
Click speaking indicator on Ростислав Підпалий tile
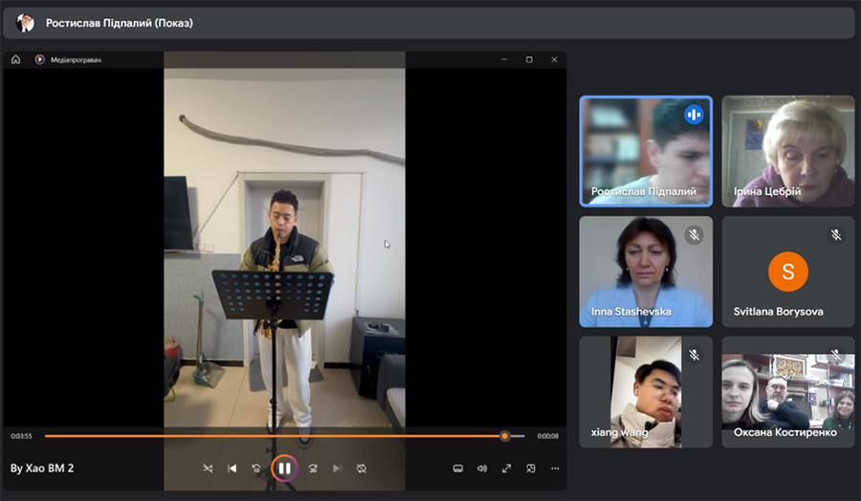click(x=695, y=115)
